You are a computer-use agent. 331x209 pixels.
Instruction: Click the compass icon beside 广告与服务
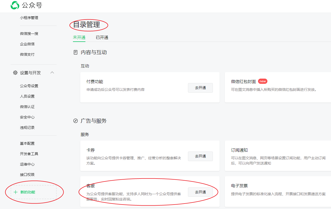pyautogui.click(x=76, y=121)
